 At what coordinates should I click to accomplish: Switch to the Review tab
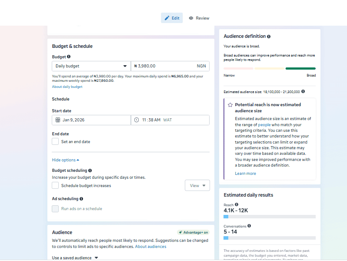coord(199,18)
